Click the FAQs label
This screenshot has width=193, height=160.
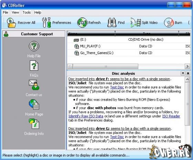[34, 75]
